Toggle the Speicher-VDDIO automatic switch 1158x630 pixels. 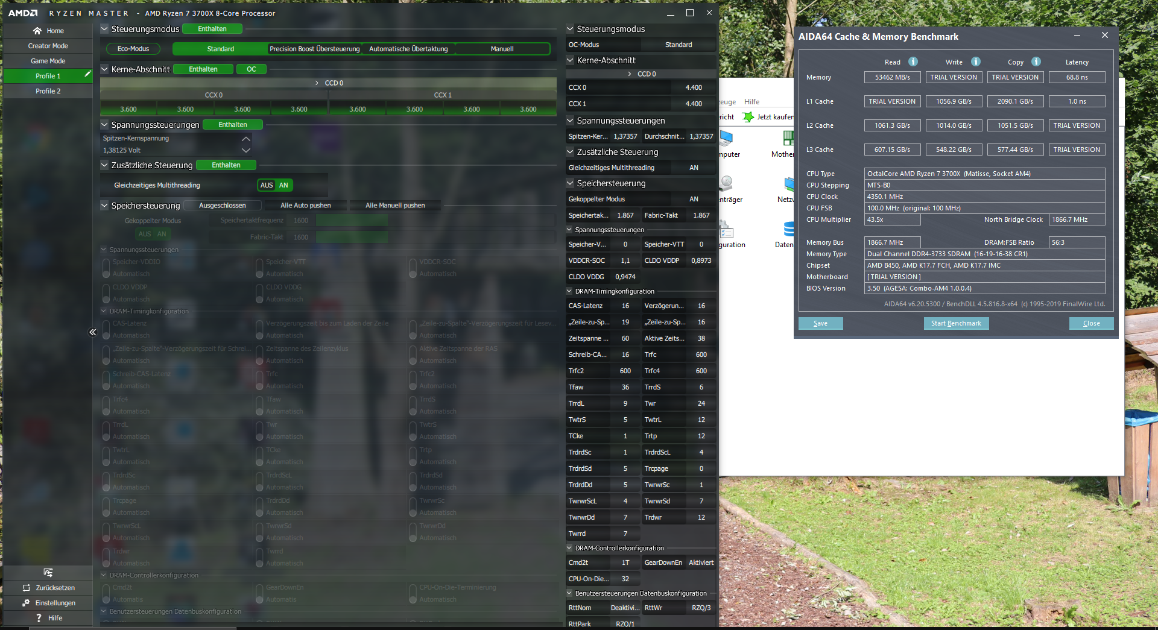[x=106, y=268]
